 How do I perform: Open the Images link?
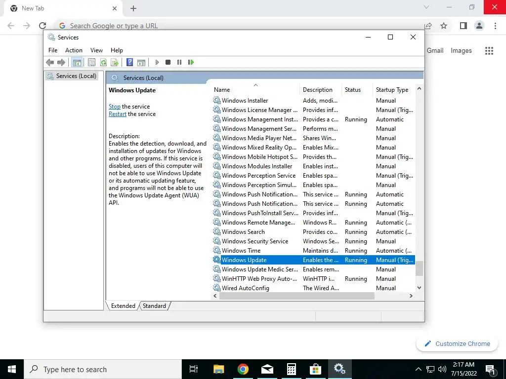click(x=461, y=51)
